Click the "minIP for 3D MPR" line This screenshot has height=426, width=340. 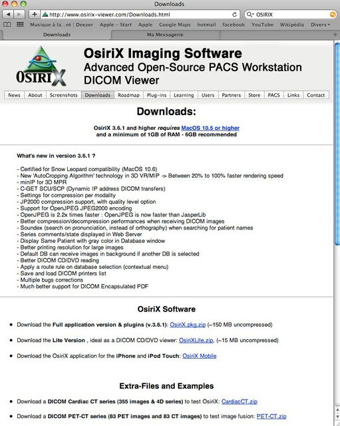coord(42,182)
